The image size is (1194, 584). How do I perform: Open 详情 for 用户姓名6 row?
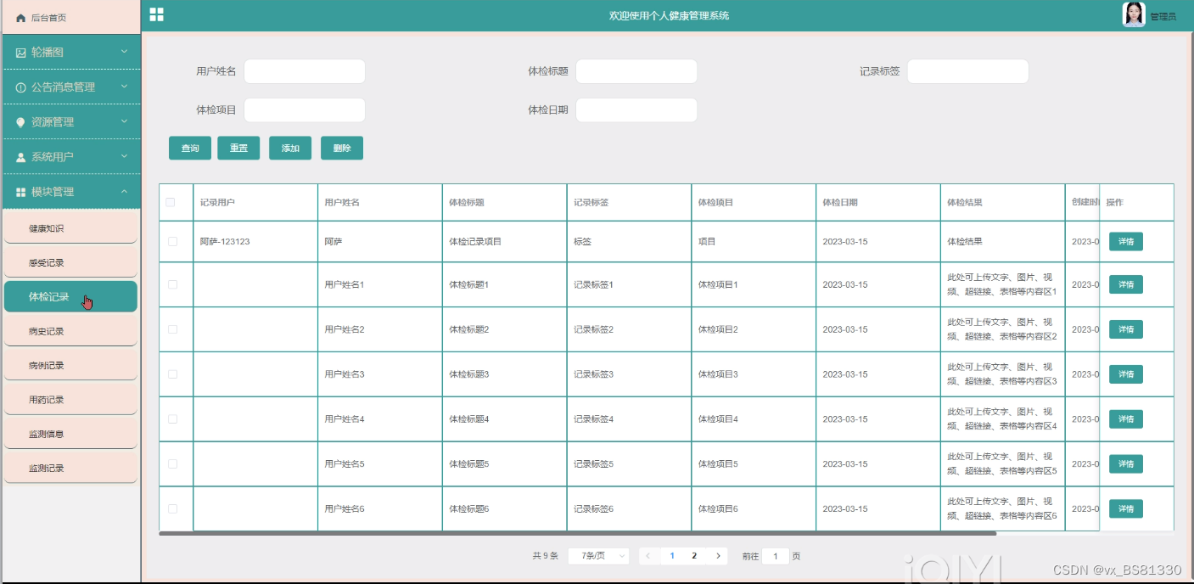1126,508
